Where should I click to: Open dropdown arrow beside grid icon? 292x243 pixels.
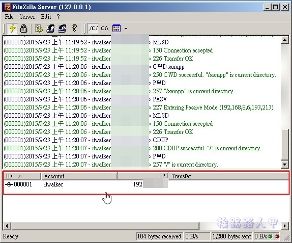[126, 29]
